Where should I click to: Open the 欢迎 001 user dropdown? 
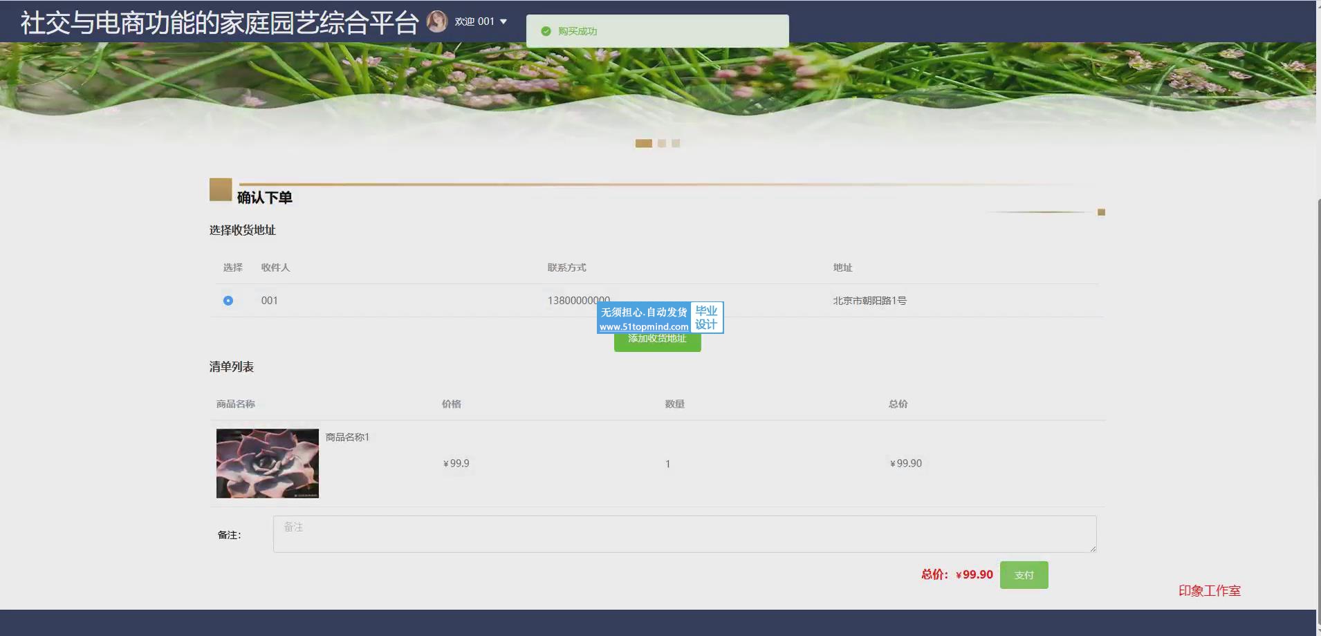click(x=474, y=21)
